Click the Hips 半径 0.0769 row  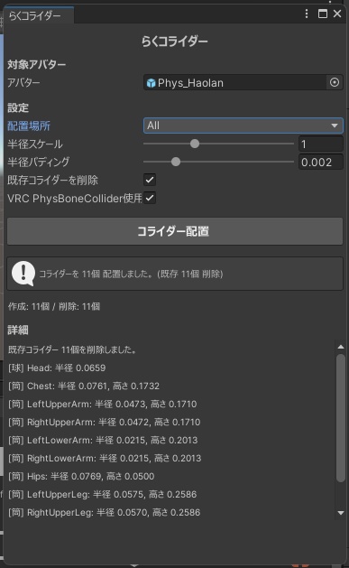point(81,476)
